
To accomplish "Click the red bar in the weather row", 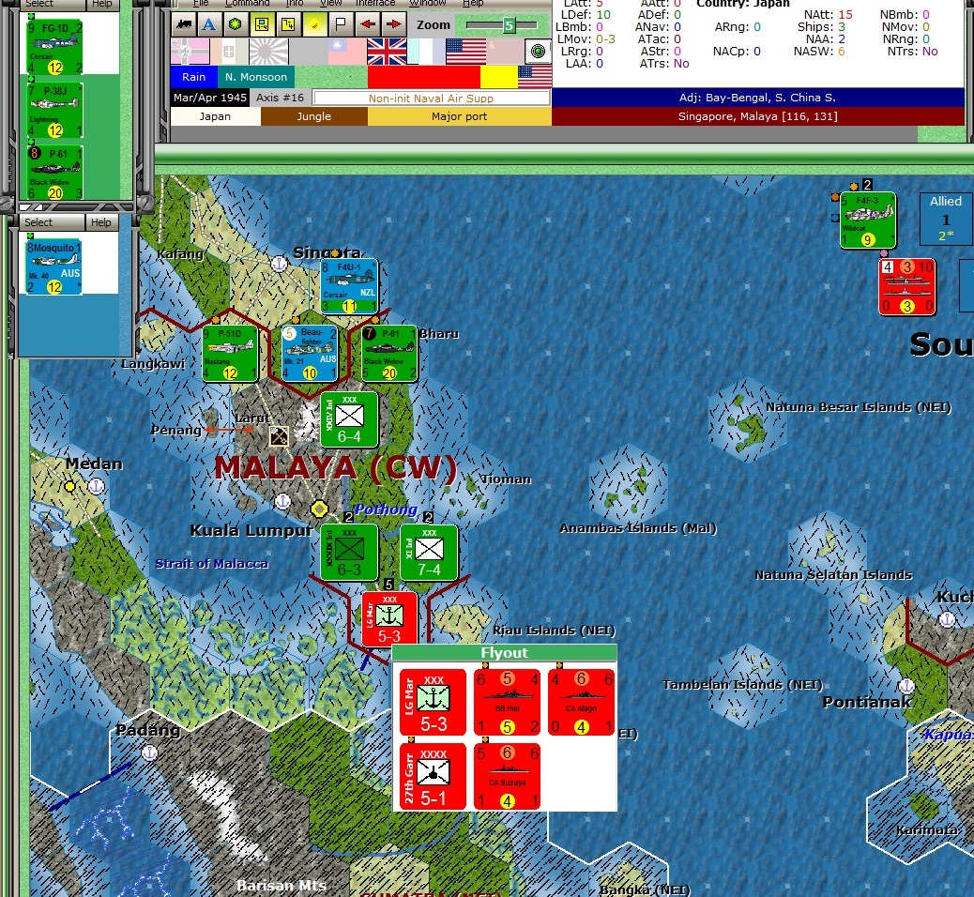I will [x=423, y=77].
